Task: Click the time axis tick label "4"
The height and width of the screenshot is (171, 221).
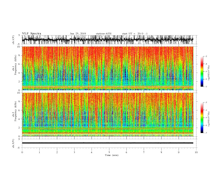Action: click(92, 152)
